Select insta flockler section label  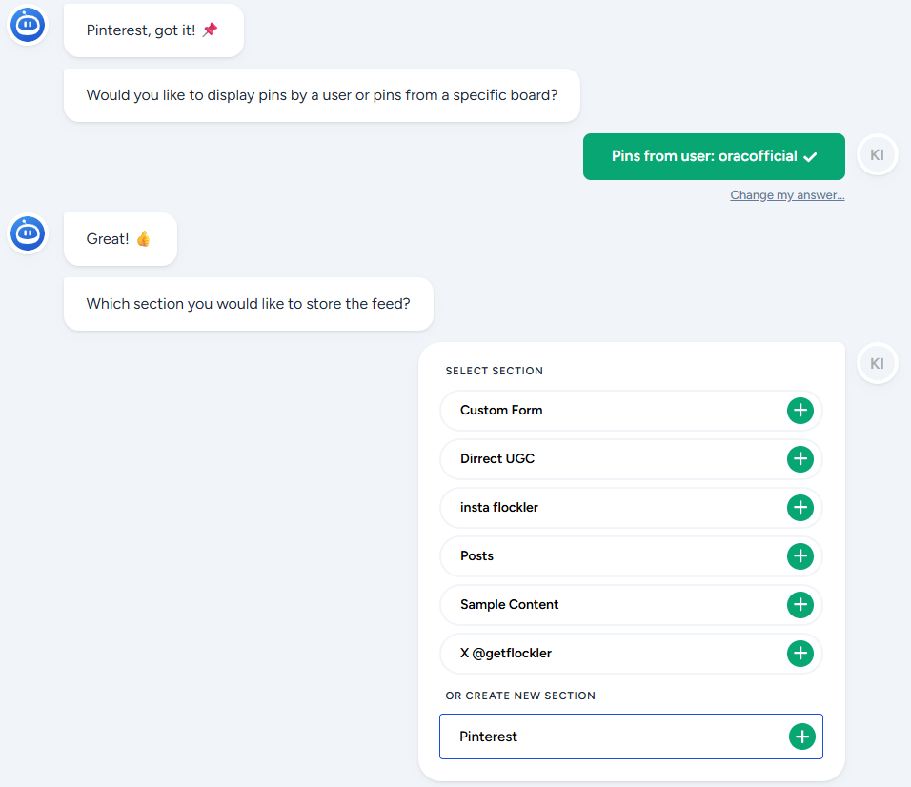499,508
